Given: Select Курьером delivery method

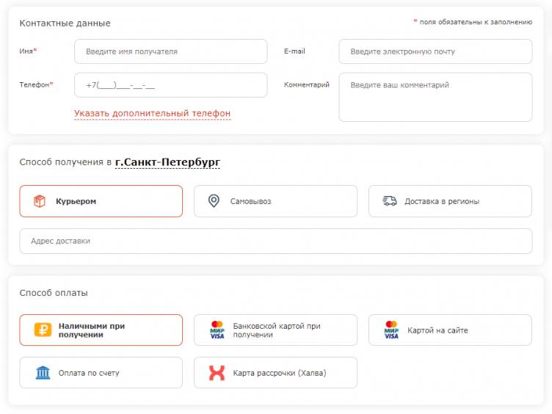Looking at the screenshot, I should tap(101, 201).
